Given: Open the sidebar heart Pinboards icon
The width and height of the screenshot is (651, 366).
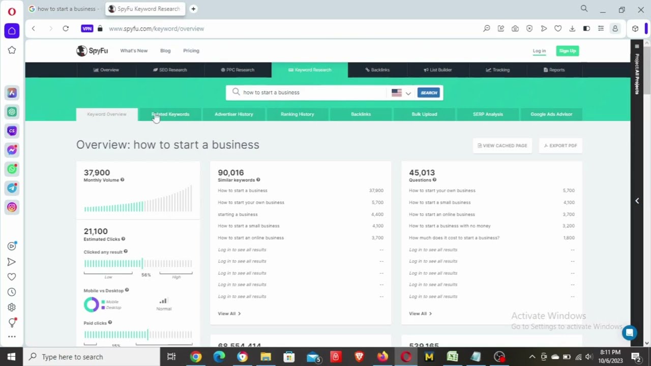Looking at the screenshot, I should (12, 277).
